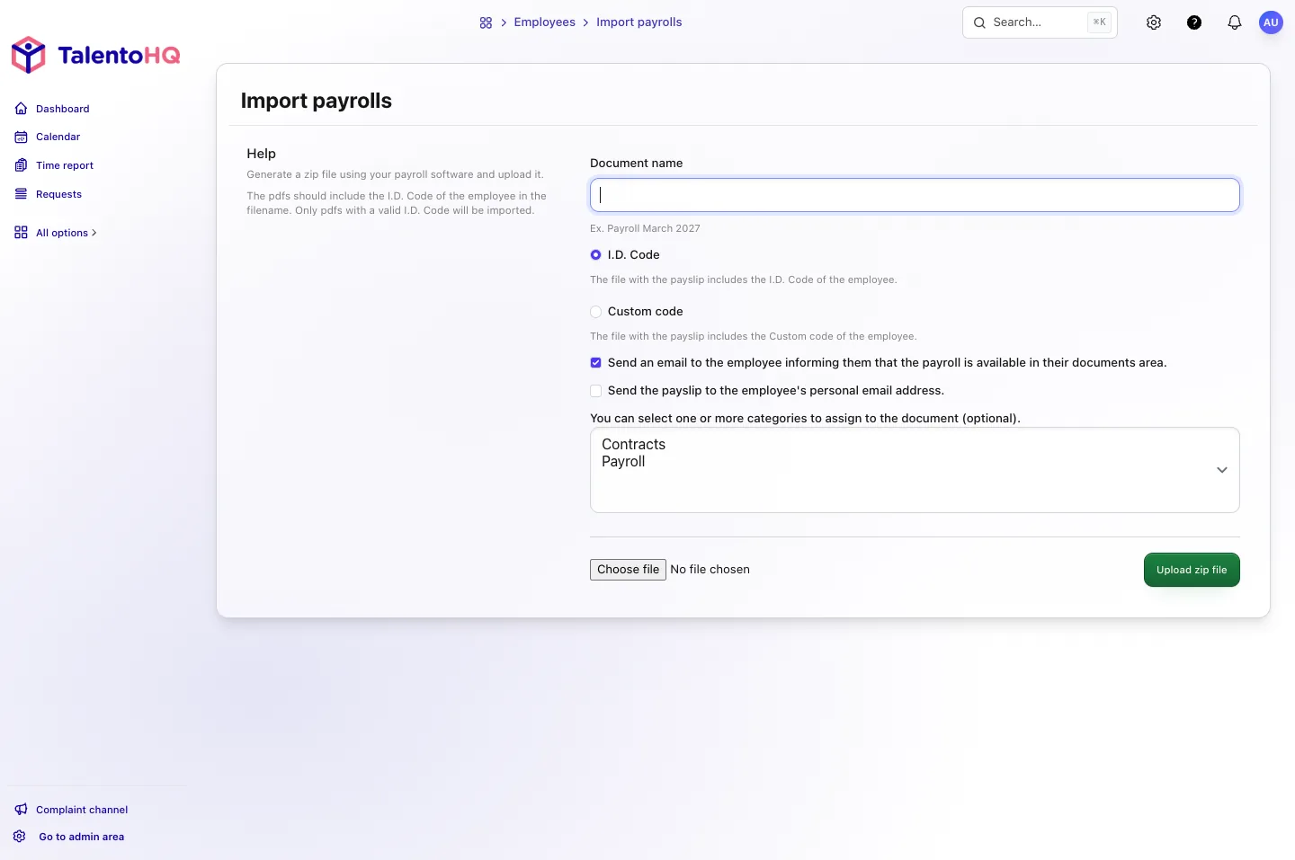
Task: Open notifications via the bell icon
Action: click(1235, 22)
